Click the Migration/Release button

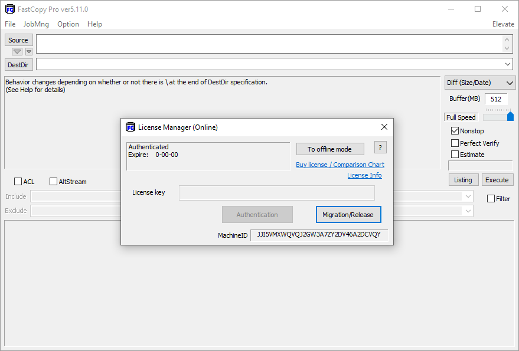pos(348,215)
